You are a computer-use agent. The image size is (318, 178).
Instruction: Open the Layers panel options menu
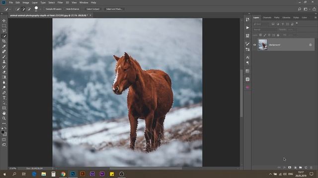[316, 18]
